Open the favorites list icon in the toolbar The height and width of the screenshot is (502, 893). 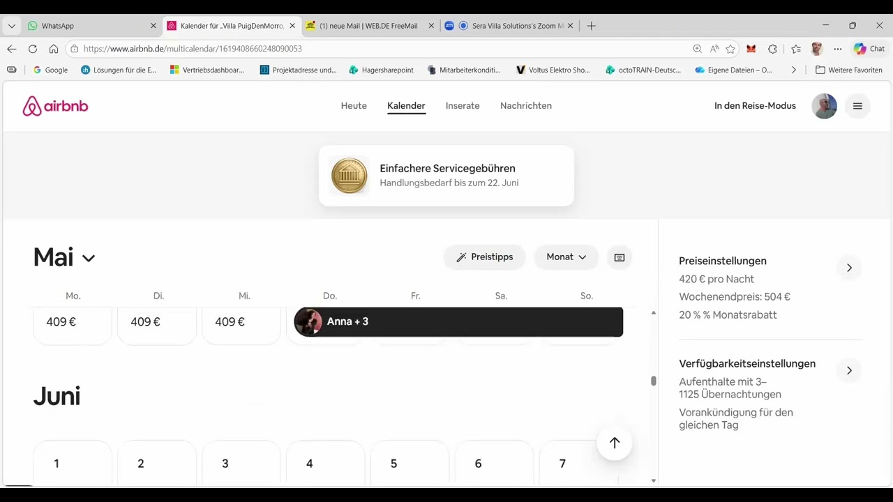tap(796, 49)
